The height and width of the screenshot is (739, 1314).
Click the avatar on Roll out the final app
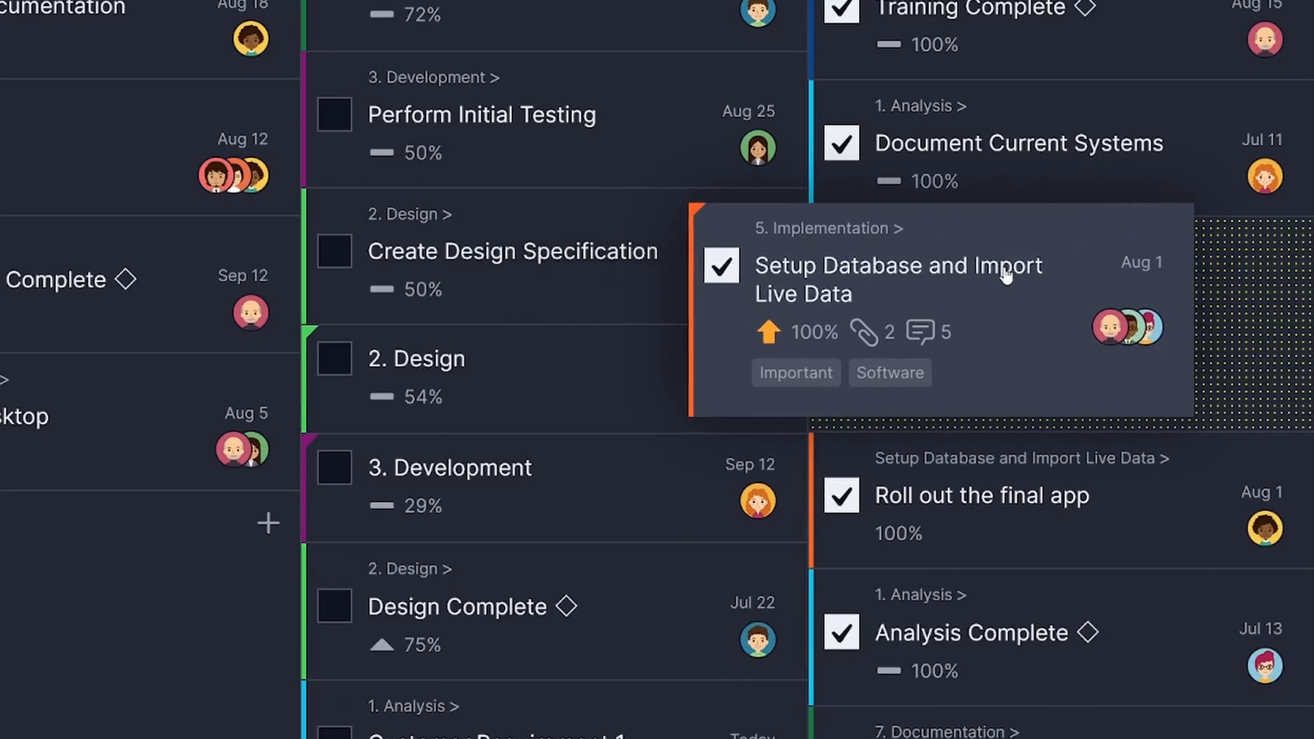click(x=1264, y=529)
